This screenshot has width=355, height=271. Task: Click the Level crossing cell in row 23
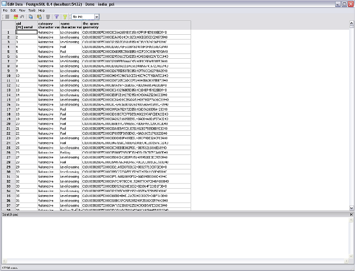coord(71,138)
